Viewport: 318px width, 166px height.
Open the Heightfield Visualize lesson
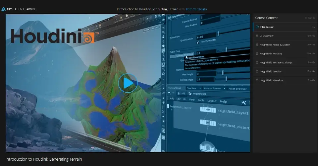(x=285, y=80)
